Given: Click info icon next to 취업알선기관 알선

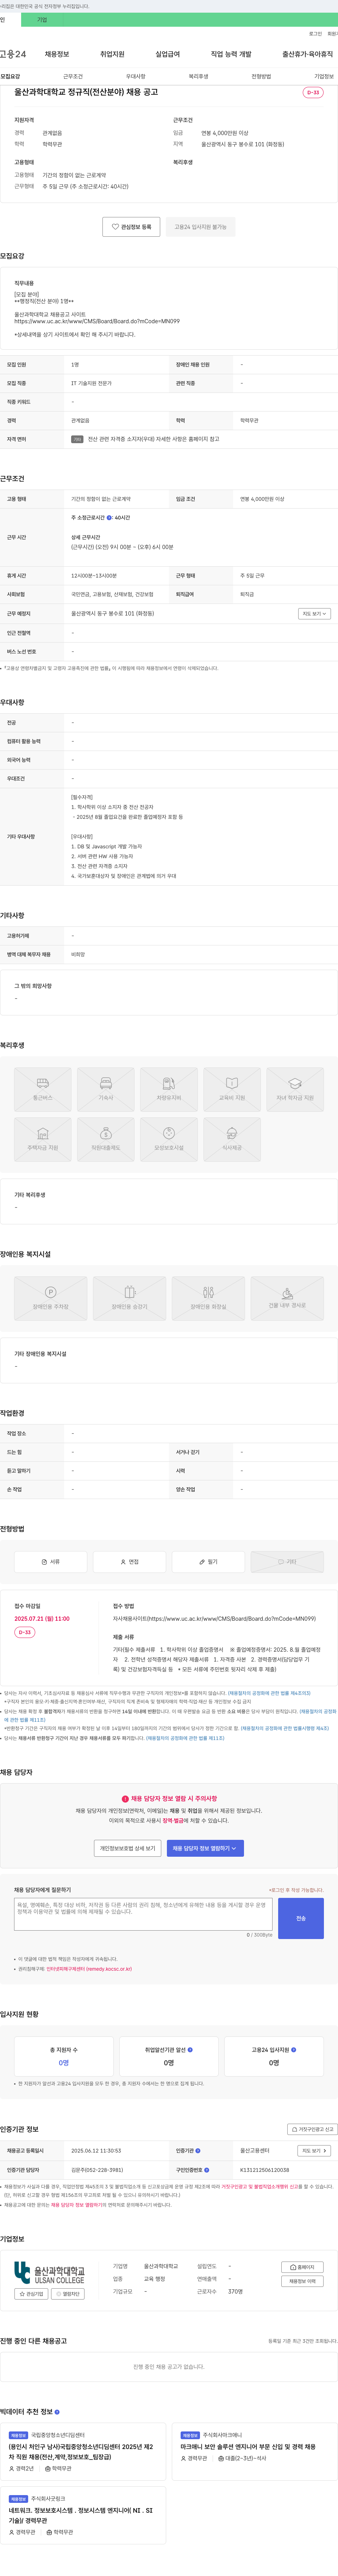Looking at the screenshot, I should click(190, 2049).
